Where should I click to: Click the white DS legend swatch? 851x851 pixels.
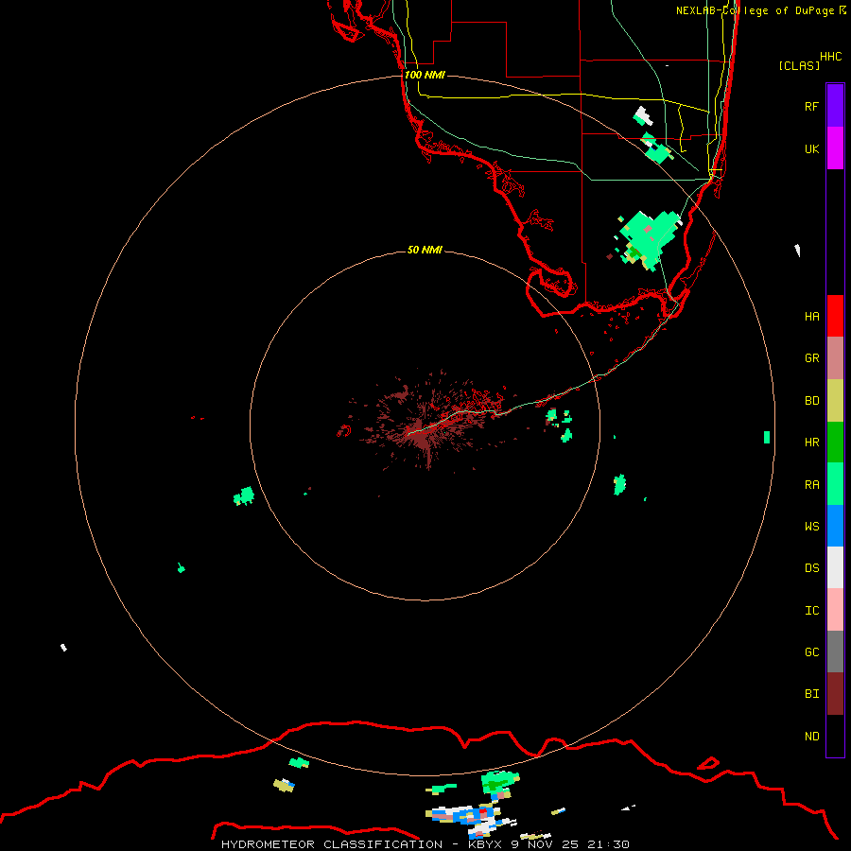click(x=835, y=567)
